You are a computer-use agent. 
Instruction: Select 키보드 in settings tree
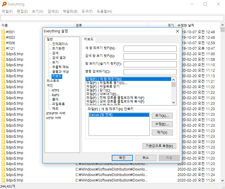click(57, 76)
